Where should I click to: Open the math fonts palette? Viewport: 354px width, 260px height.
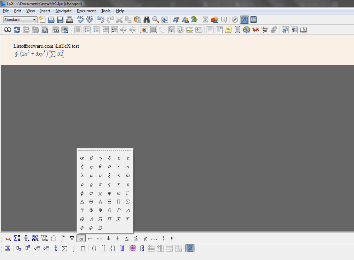click(x=35, y=238)
